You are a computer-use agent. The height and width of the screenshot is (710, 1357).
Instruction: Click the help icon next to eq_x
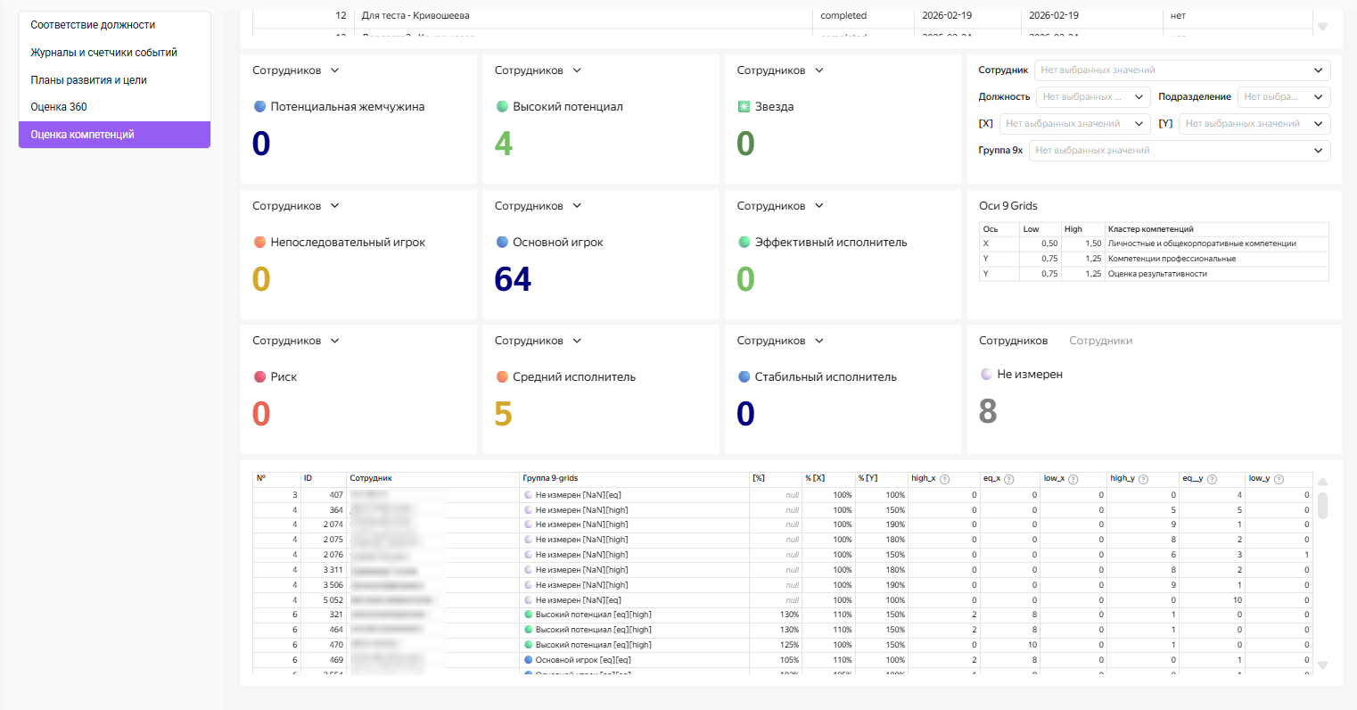pyautogui.click(x=1009, y=479)
